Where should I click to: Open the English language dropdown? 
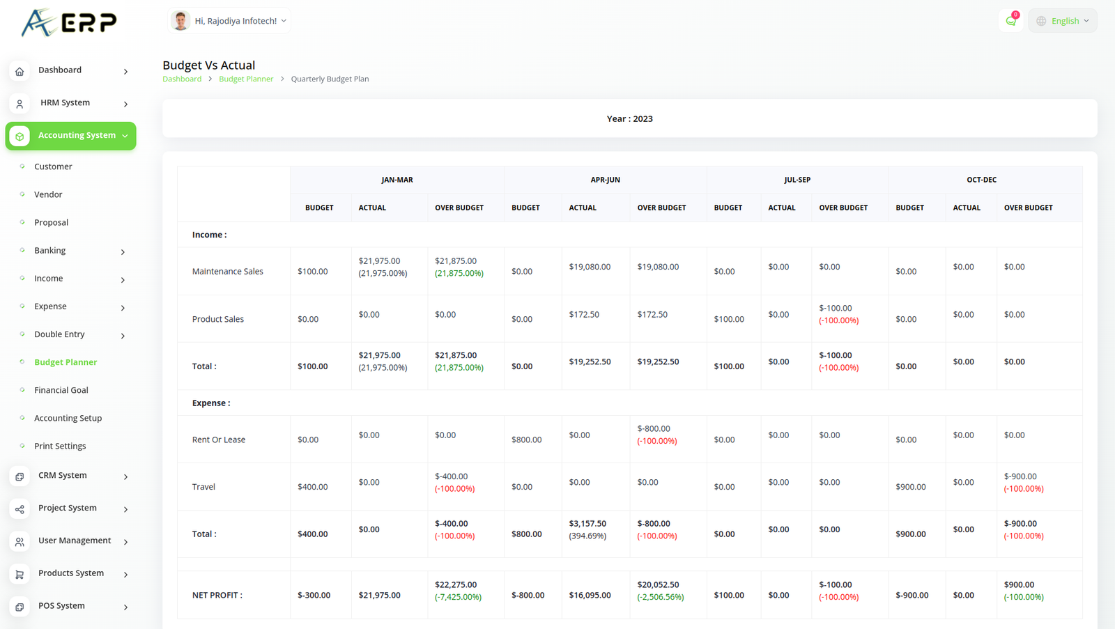coord(1063,21)
